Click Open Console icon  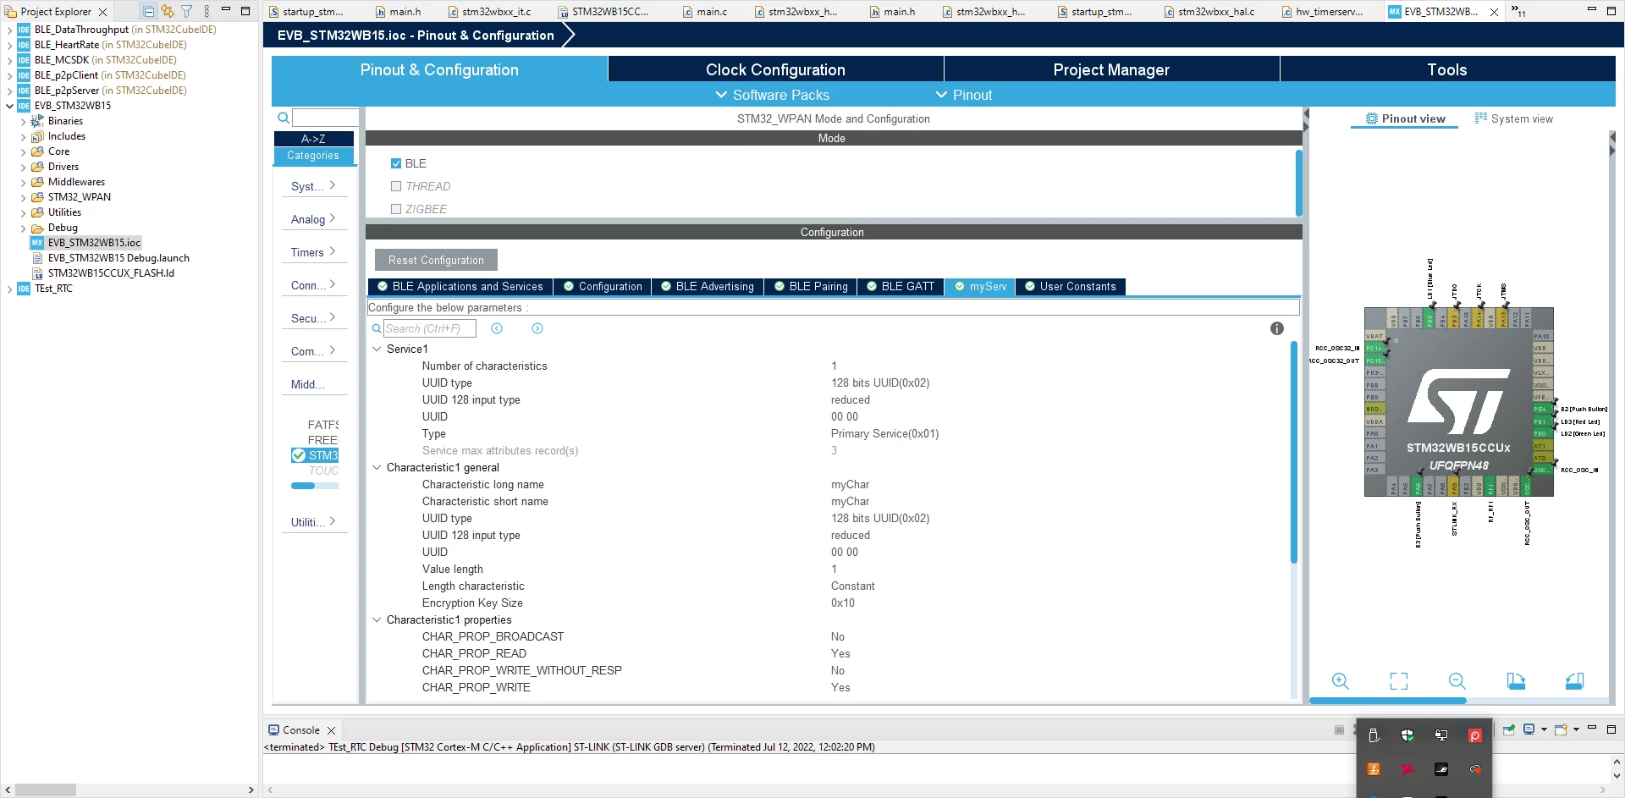coord(1561,729)
